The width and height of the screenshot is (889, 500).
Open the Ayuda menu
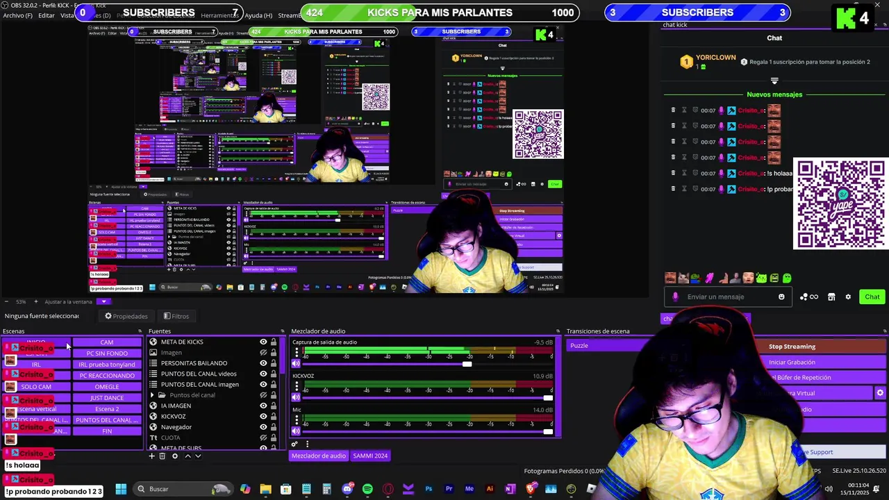(x=258, y=15)
